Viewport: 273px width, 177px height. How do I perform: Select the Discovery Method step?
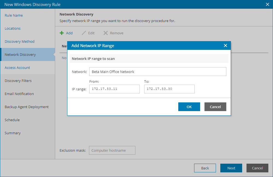coord(20,42)
